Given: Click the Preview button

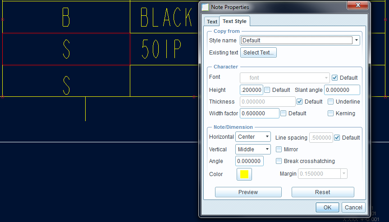Looking at the screenshot, I should click(x=248, y=192).
